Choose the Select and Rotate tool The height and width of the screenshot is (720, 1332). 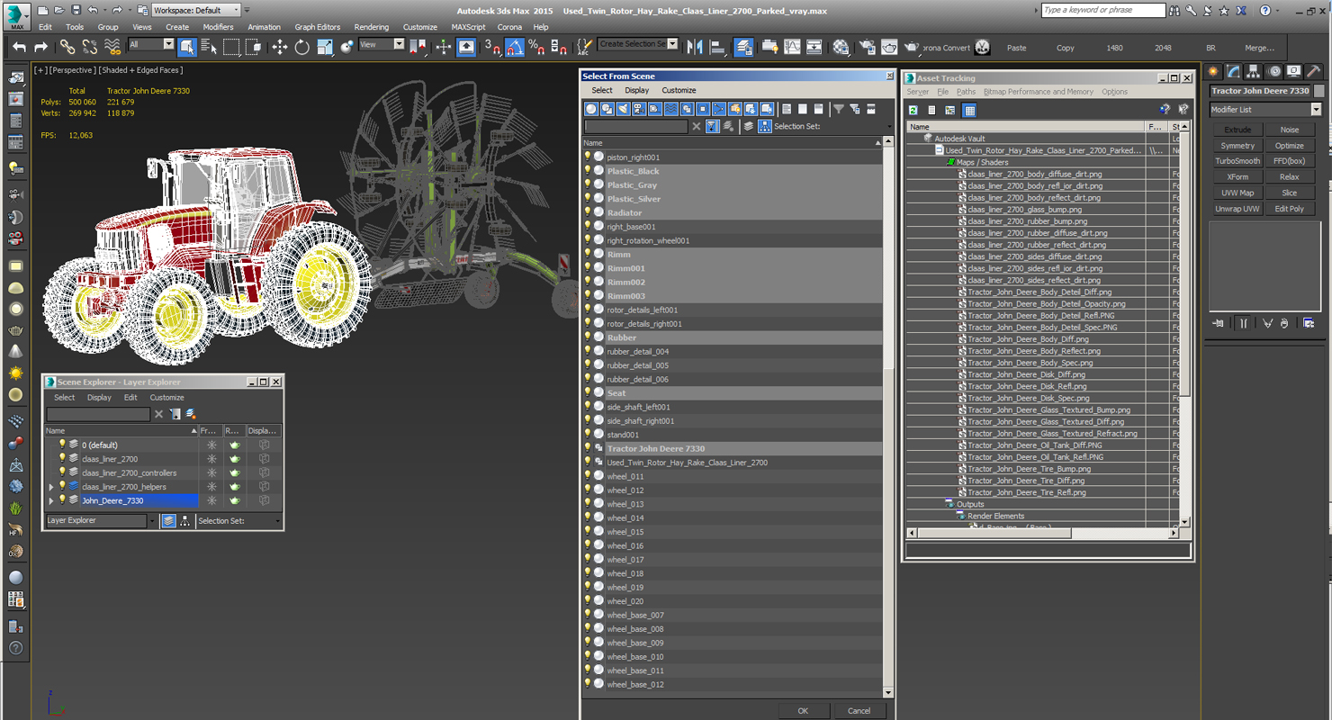pyautogui.click(x=302, y=47)
